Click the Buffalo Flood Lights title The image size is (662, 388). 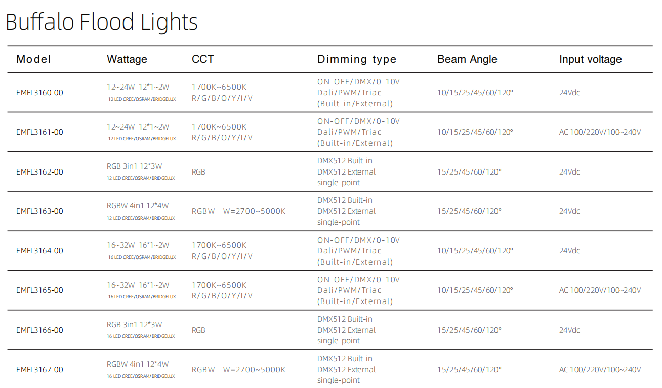(x=101, y=22)
